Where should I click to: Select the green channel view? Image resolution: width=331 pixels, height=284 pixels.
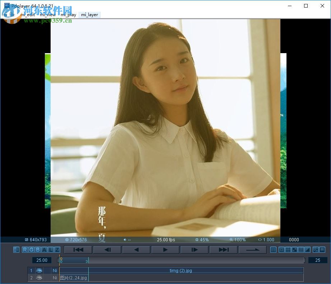click(32, 250)
